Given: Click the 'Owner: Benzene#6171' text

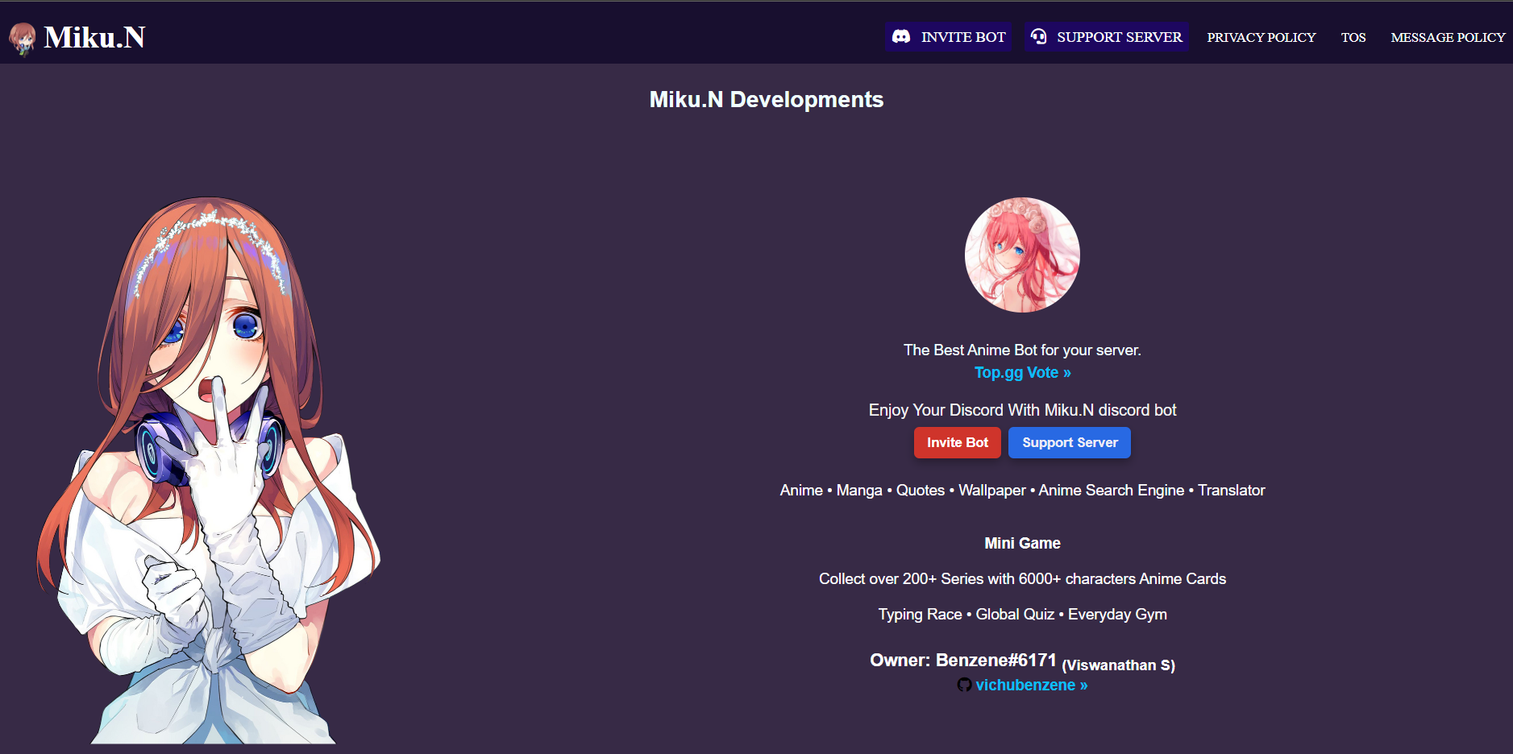Looking at the screenshot, I should click(963, 661).
